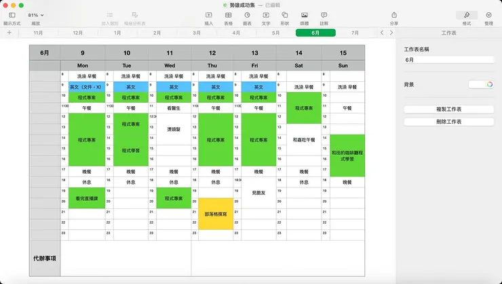Open the View (顯示方式) sidebar options icon
Viewport: 502px width, 284px height.
[x=12, y=15]
